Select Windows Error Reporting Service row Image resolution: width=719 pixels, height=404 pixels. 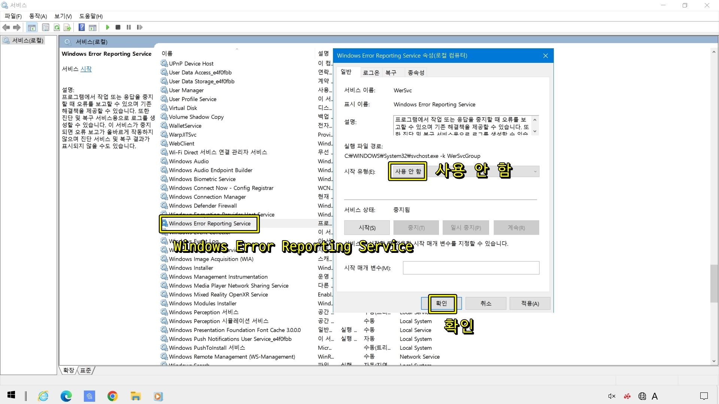click(210, 223)
